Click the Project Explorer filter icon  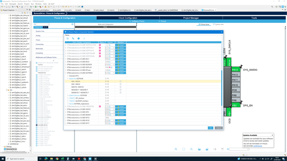point(28,13)
